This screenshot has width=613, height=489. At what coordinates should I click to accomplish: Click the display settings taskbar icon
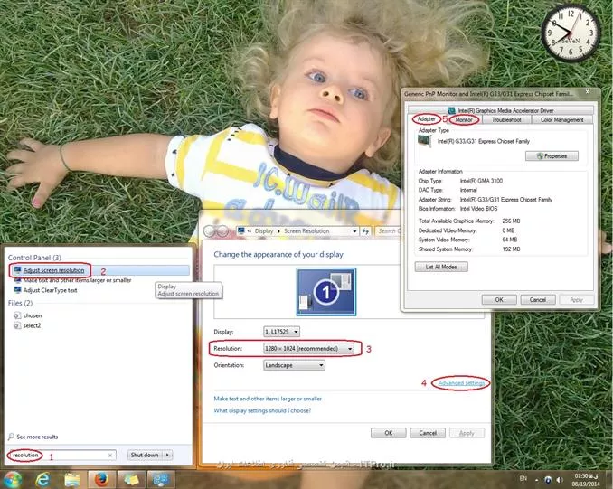[x=160, y=480]
